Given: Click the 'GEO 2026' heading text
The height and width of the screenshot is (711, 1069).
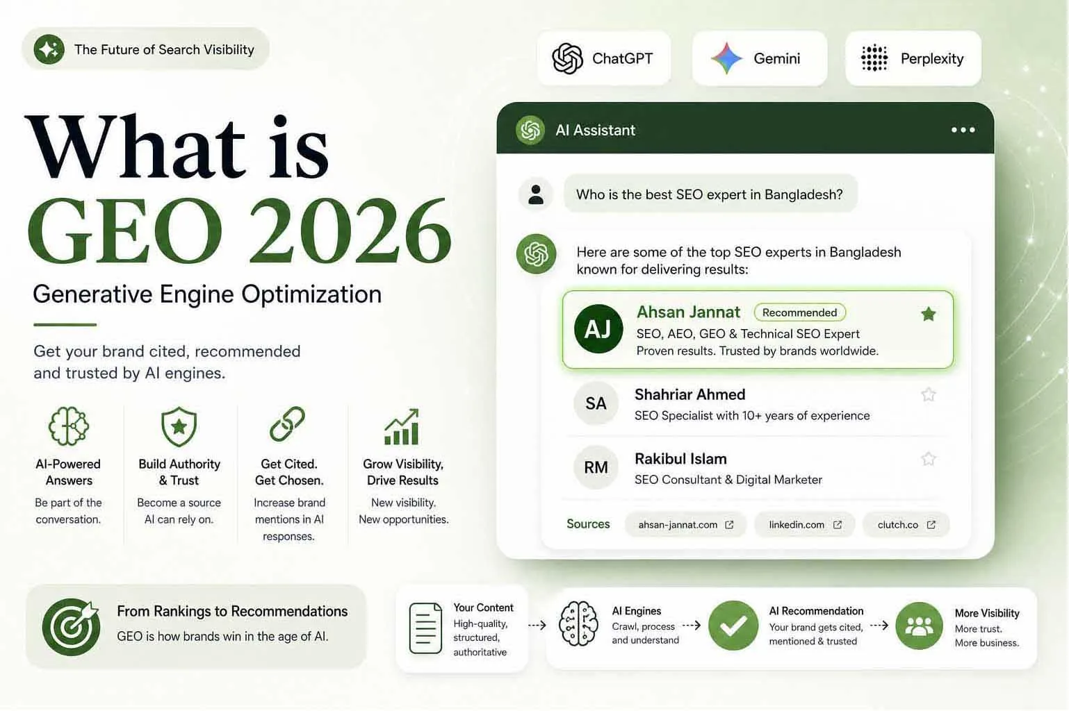Looking at the screenshot, I should [x=239, y=231].
